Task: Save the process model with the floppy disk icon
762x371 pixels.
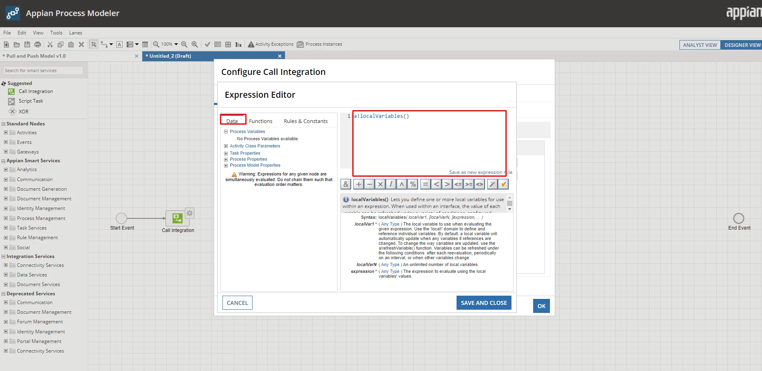Action: click(x=27, y=44)
